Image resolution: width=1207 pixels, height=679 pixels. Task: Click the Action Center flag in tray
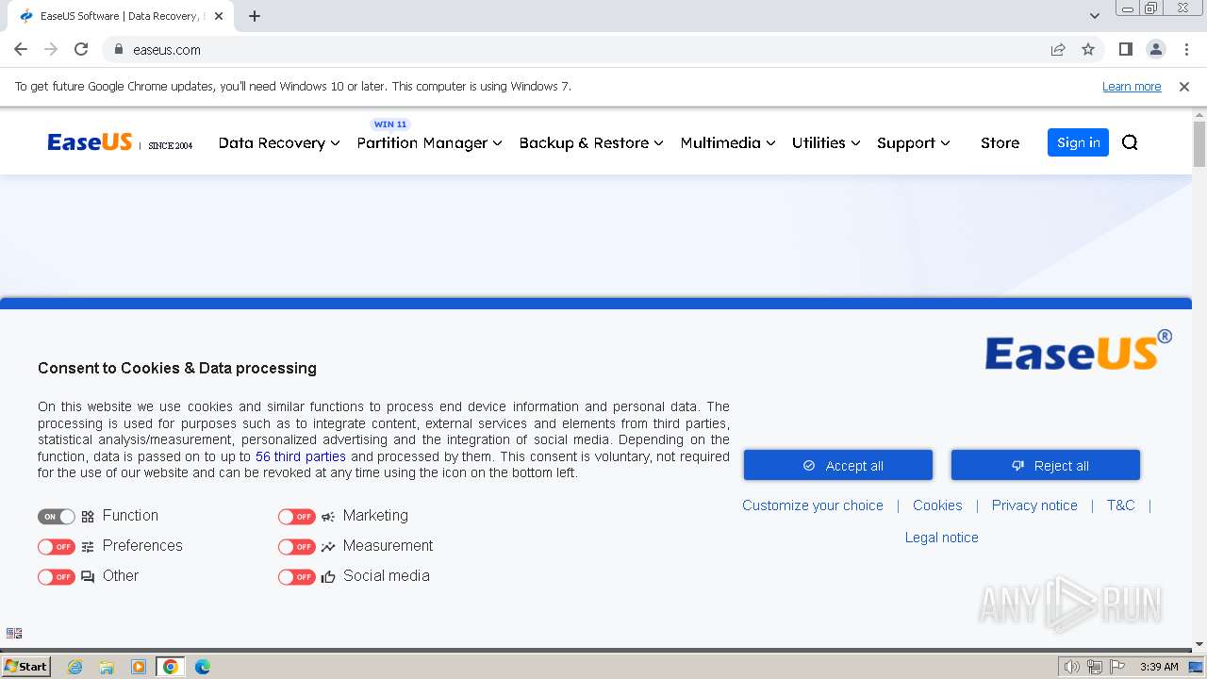pyautogui.click(x=1117, y=667)
